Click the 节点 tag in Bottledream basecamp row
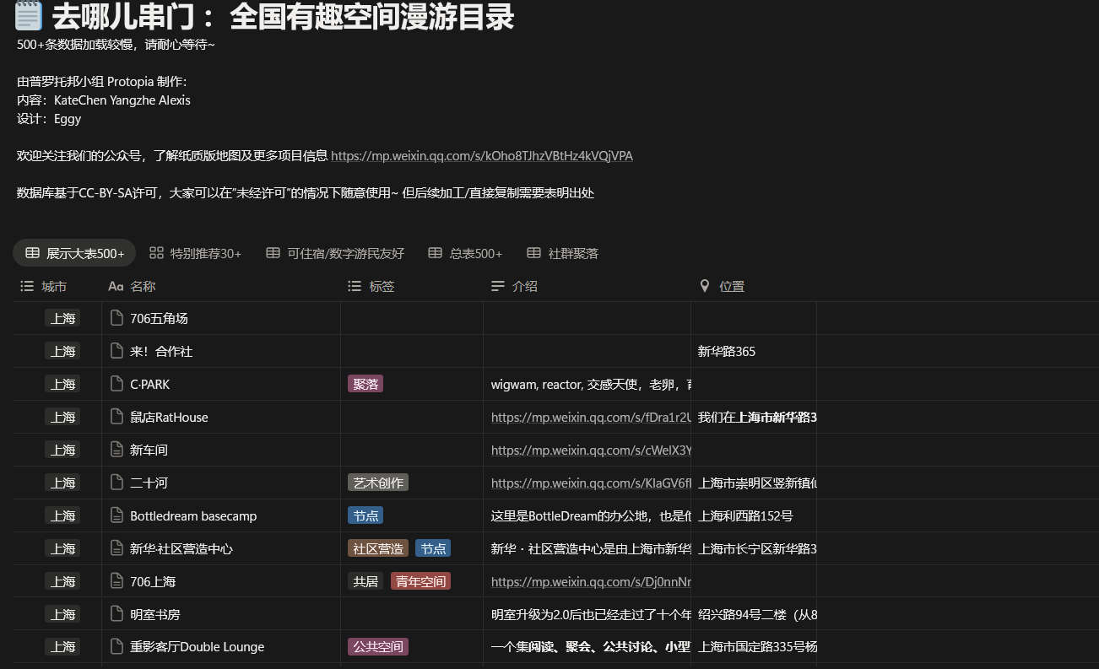 pos(365,515)
